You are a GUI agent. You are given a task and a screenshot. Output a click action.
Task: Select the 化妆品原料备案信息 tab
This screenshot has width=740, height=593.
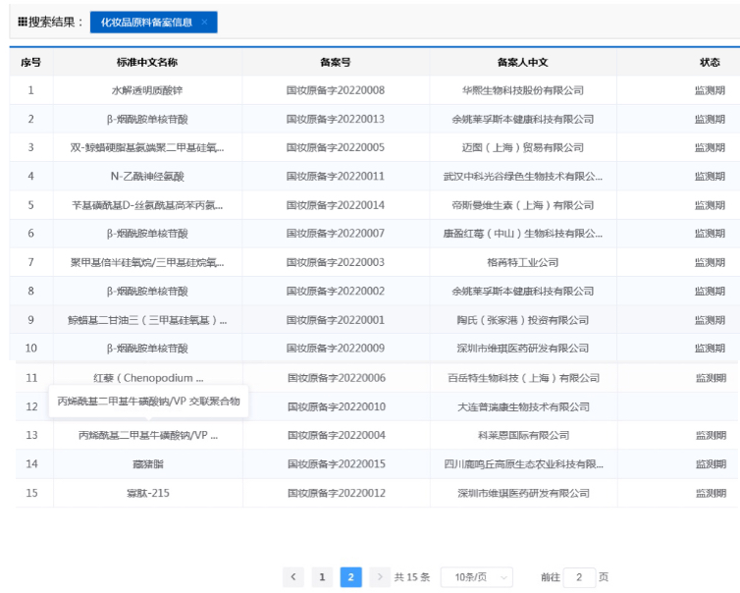146,22
